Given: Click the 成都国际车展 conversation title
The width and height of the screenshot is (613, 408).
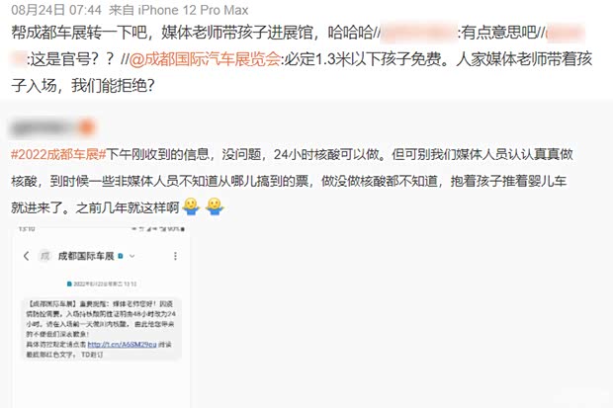Looking at the screenshot, I should [x=86, y=256].
